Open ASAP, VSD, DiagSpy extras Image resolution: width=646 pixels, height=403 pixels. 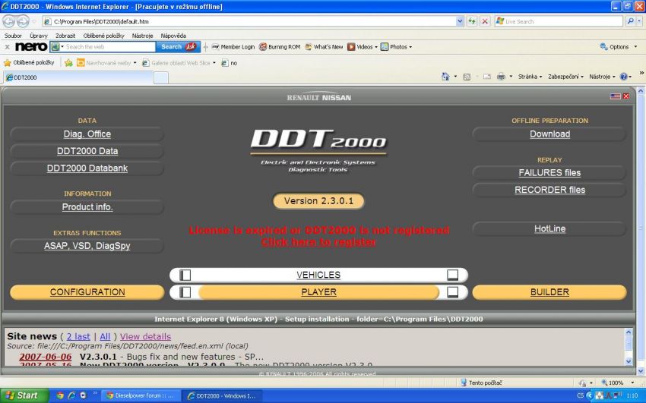(87, 246)
